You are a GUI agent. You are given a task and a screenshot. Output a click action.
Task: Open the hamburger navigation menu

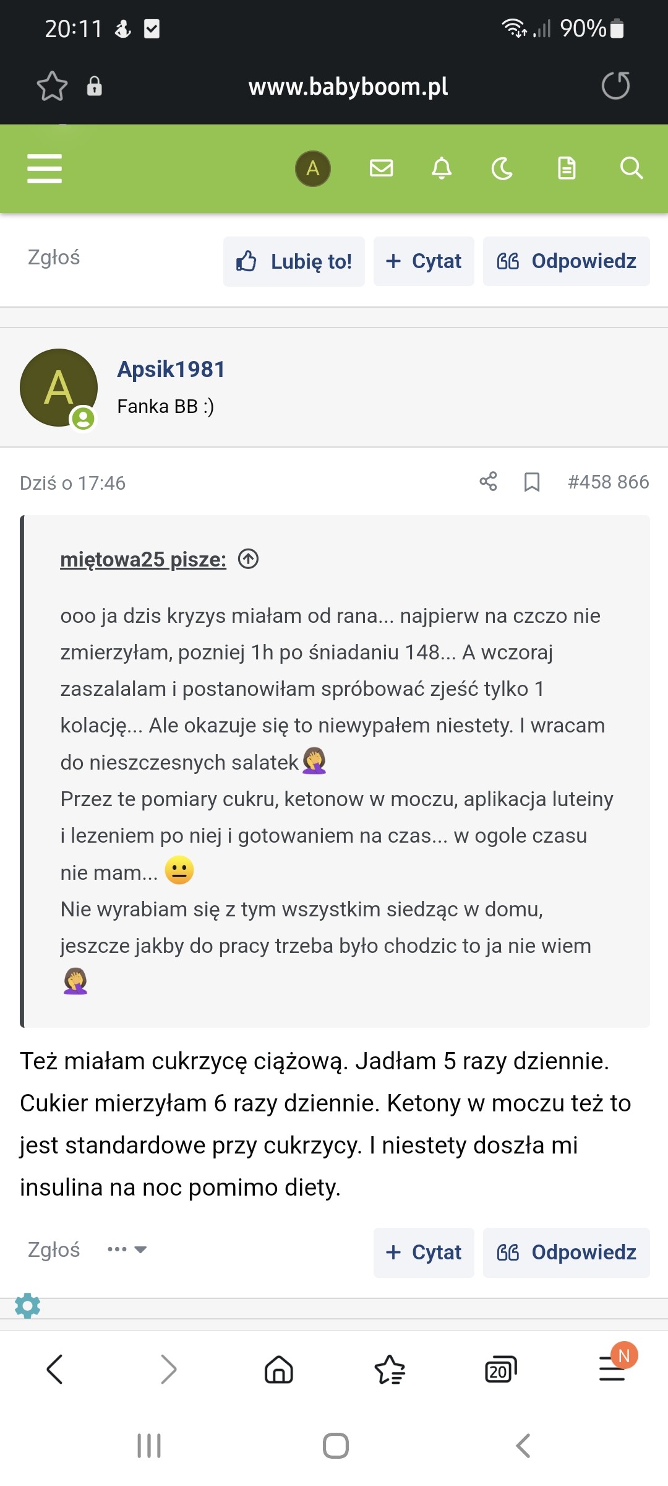pos(45,168)
